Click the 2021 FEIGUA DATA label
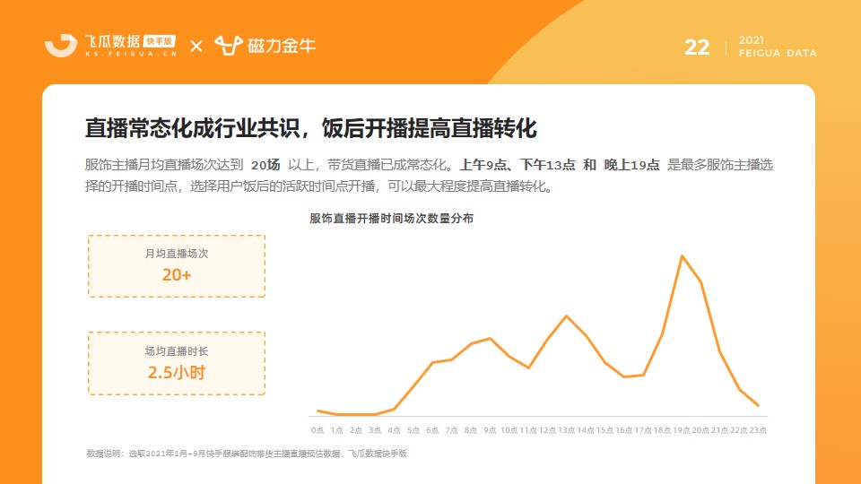This screenshot has height=484, width=861. 778,47
